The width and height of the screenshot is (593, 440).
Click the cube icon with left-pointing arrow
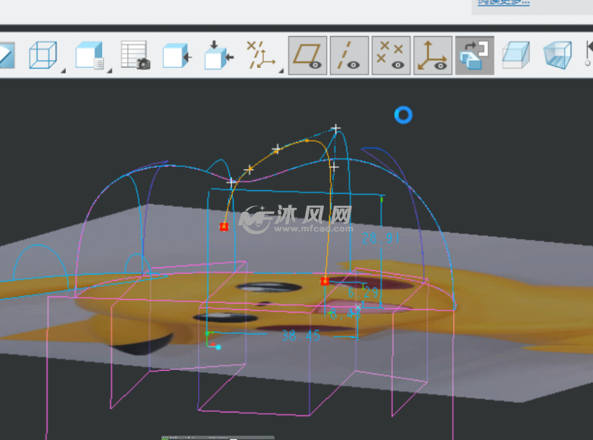177,56
